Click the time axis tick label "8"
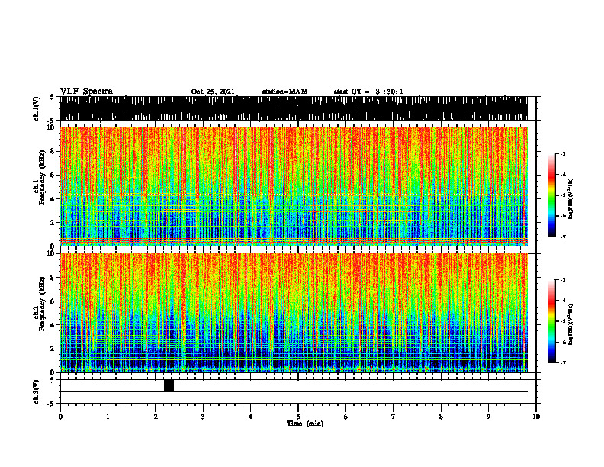The width and height of the screenshot is (604, 467). 441,417
